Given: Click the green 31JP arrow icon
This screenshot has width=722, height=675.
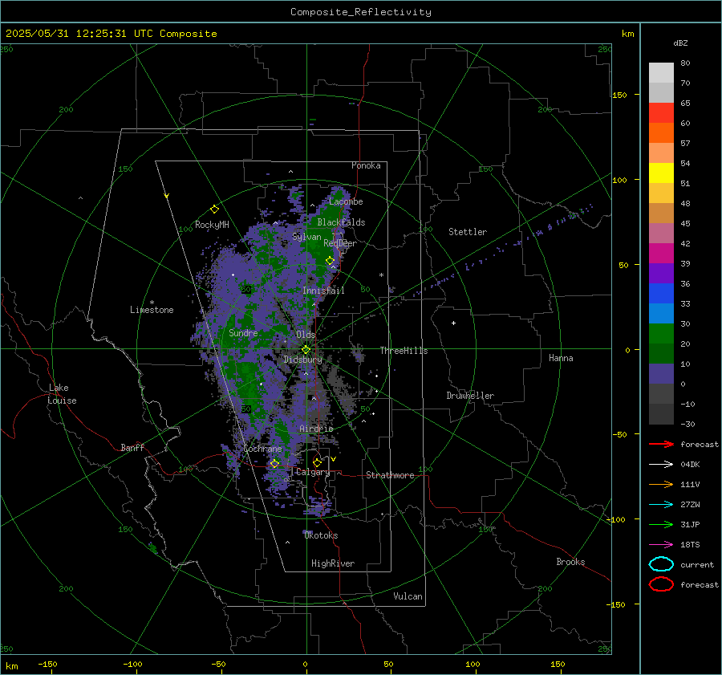Looking at the screenshot, I should [x=661, y=524].
